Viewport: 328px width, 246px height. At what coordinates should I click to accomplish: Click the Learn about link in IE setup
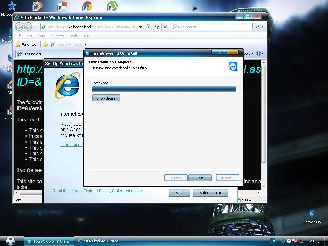click(71, 144)
